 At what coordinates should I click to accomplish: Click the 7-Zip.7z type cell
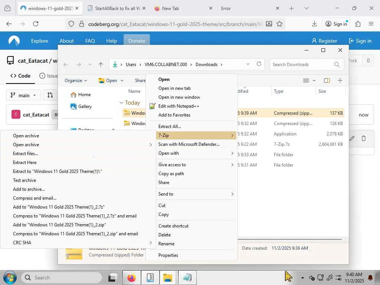pyautogui.click(x=282, y=144)
